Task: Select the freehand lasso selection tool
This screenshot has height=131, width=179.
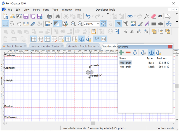Action: pos(12,24)
